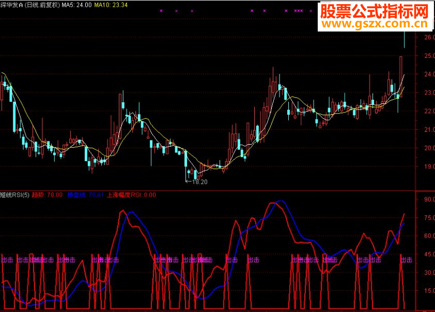
Task: Click the last magenta x marker at top
Action: click(311, 11)
